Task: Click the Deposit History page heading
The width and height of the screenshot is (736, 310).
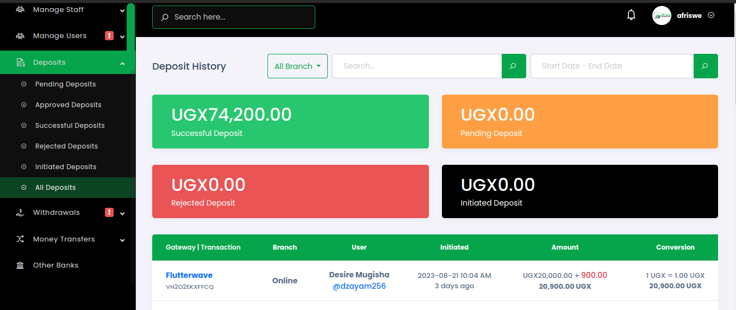Action: (x=189, y=66)
